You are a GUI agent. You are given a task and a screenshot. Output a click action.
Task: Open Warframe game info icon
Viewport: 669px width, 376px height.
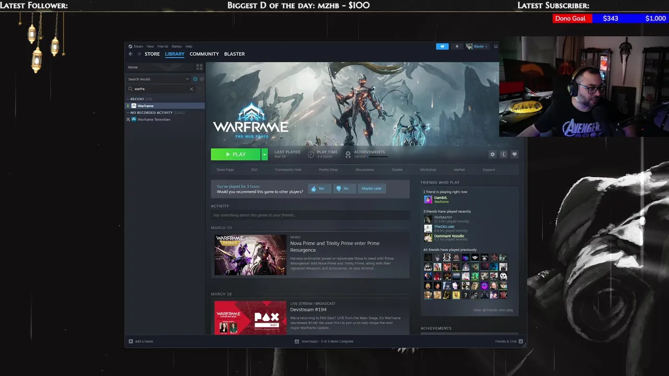point(503,154)
